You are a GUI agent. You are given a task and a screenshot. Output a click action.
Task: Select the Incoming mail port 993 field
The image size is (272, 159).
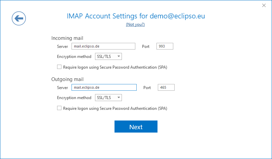tap(165, 46)
